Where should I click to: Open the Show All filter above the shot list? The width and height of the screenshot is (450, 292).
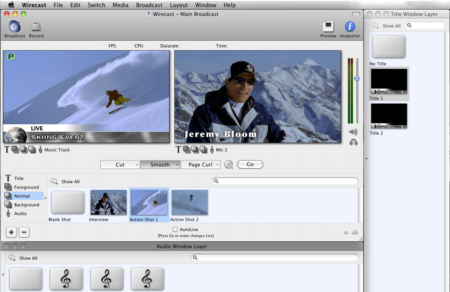(65, 181)
